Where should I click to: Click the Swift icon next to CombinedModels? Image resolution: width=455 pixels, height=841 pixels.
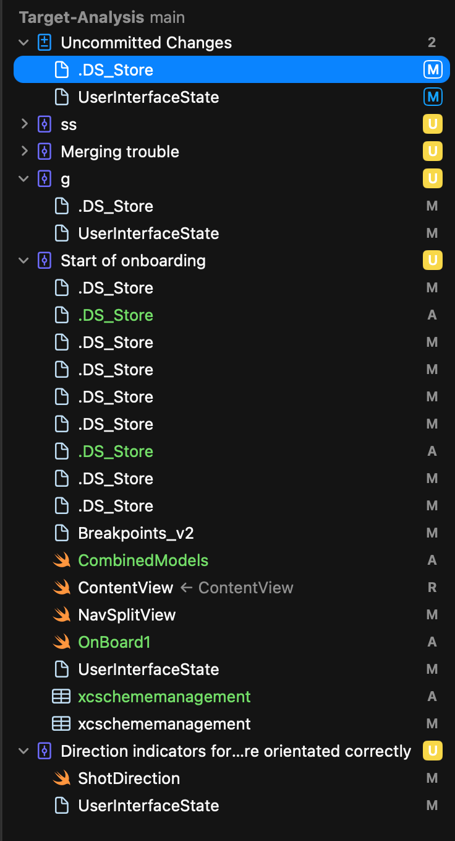[x=61, y=560]
